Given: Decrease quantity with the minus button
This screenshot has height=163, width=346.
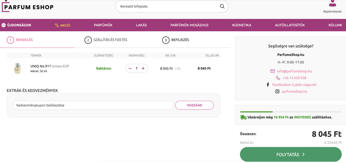Looking at the screenshot, I should [x=130, y=68].
